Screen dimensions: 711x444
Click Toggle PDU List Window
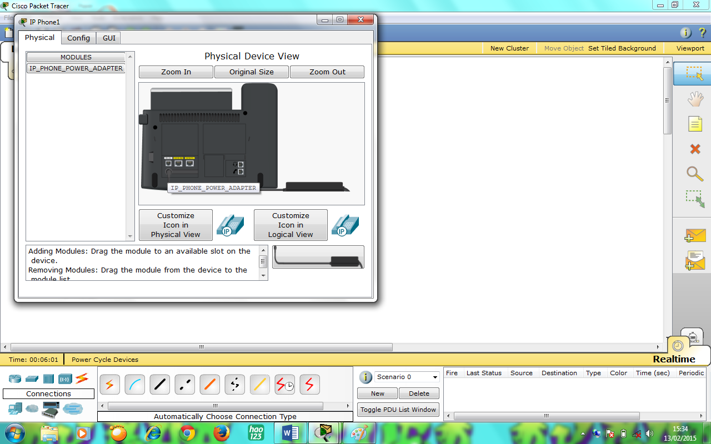398,410
